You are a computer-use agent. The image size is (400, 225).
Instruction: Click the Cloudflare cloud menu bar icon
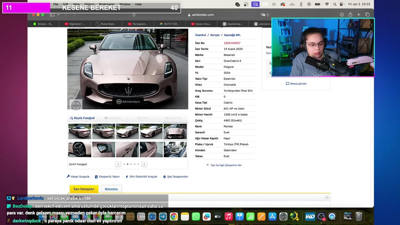pos(292,4)
